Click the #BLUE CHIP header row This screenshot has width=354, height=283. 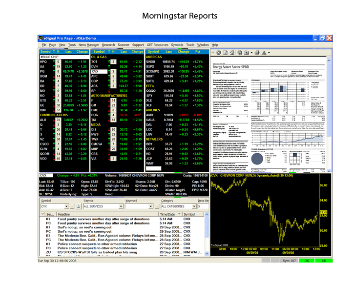click(64, 57)
